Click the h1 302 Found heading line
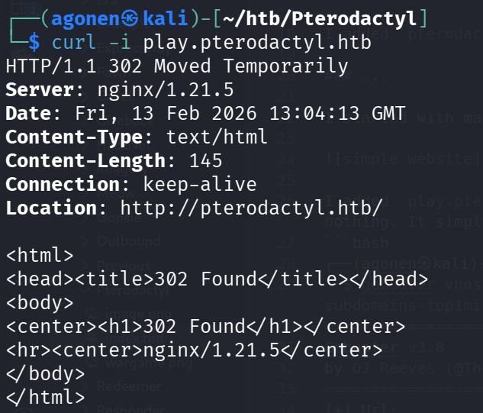 pos(205,326)
